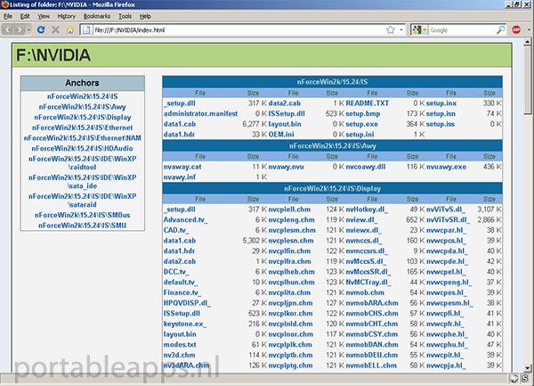Jump to the IS\Ethernet anchor link
The image size is (534, 386).
tap(83, 127)
